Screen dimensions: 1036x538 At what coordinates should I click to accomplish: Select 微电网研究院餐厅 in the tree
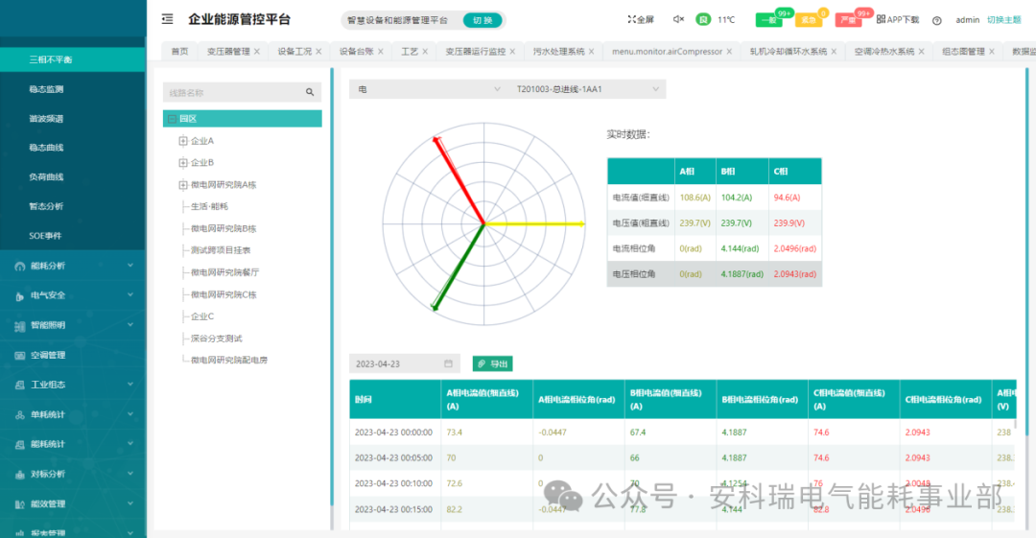225,272
